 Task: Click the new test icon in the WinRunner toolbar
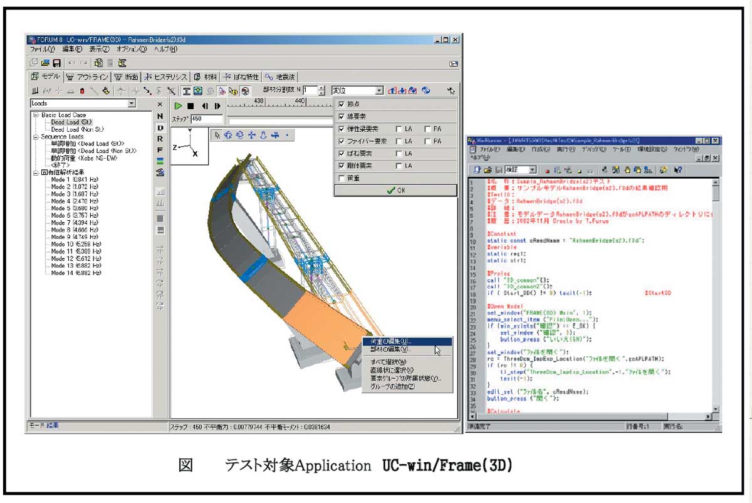(478, 170)
